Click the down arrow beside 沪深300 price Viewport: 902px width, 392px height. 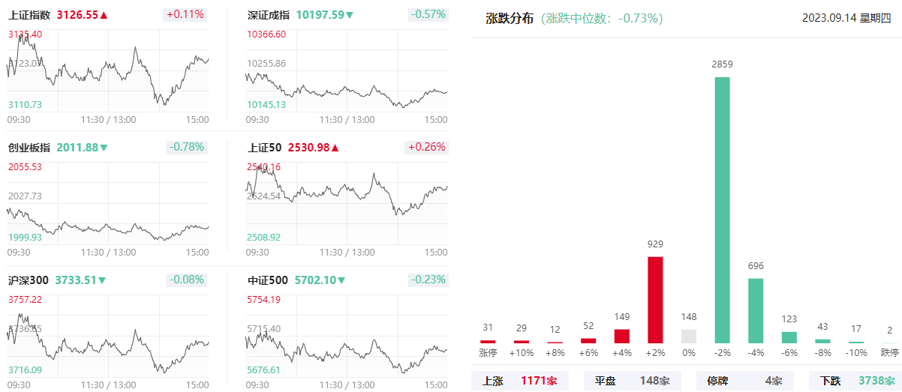(102, 280)
